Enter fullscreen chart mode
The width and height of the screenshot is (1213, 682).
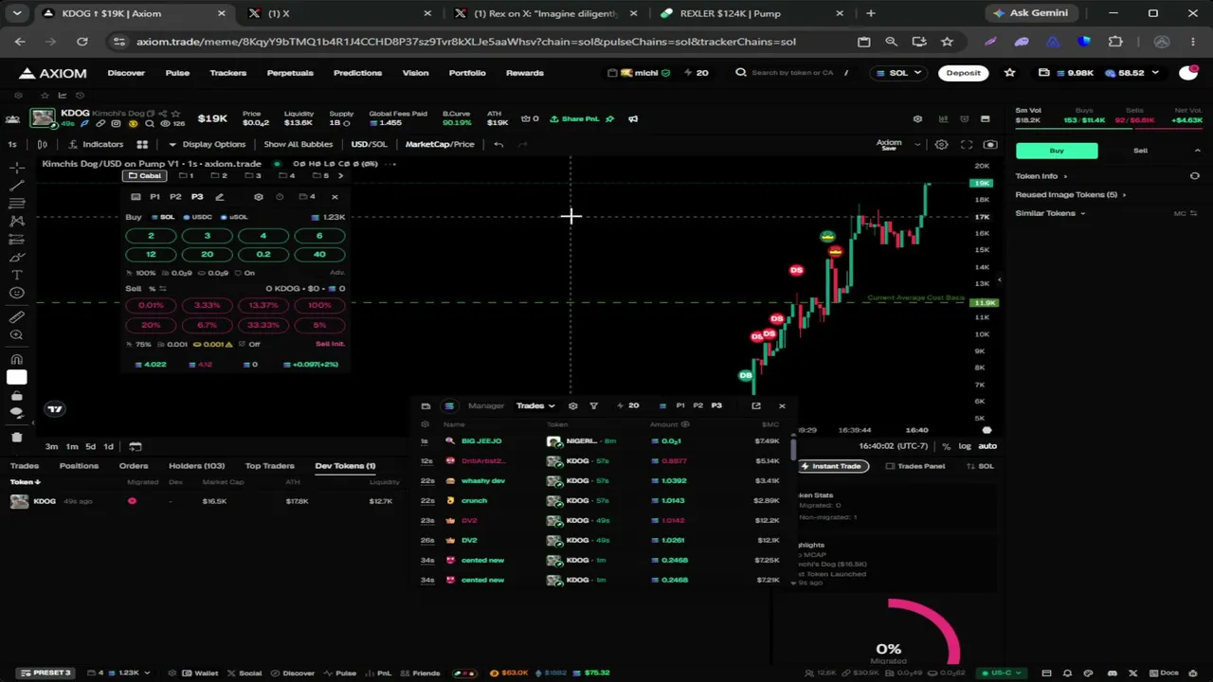click(967, 144)
